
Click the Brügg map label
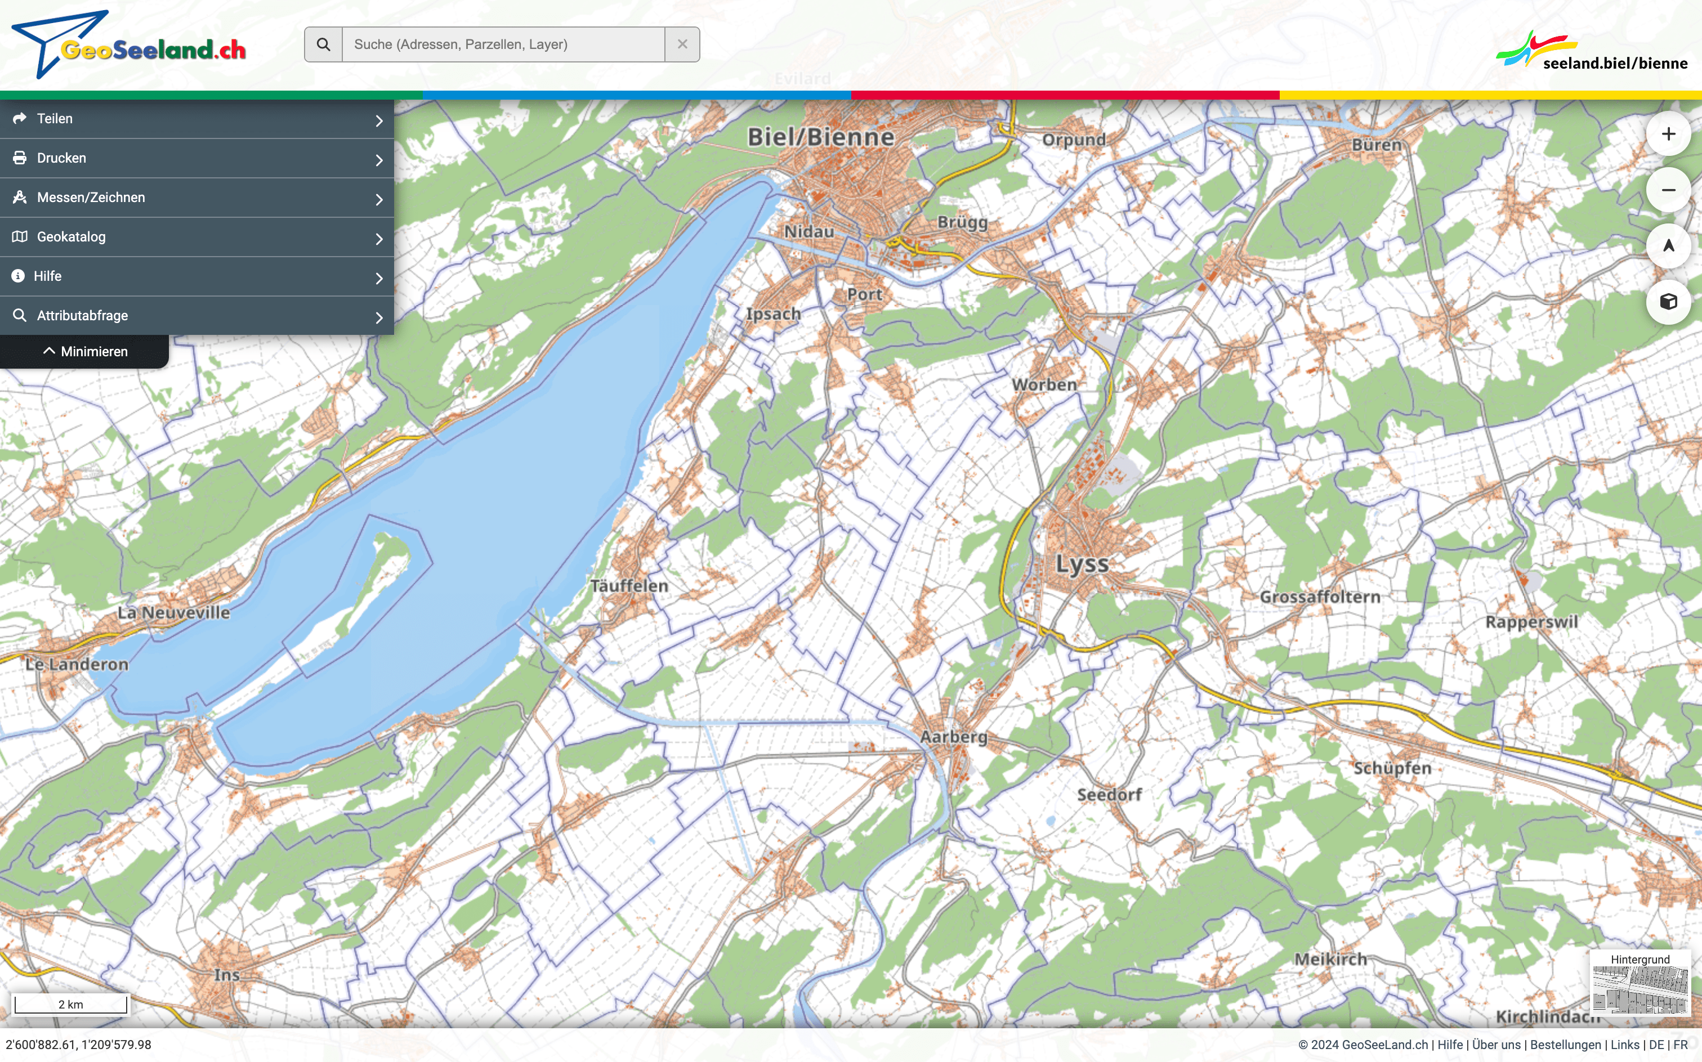pyautogui.click(x=963, y=223)
